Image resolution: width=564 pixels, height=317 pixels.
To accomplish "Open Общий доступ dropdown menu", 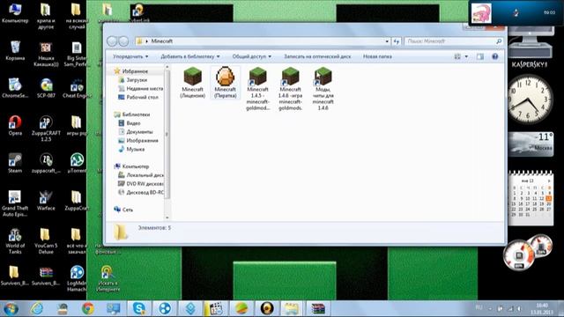I will [x=251, y=56].
